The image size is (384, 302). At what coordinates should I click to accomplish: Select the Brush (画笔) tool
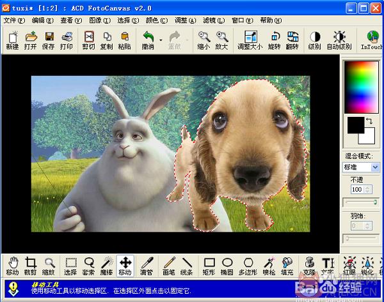point(169,266)
